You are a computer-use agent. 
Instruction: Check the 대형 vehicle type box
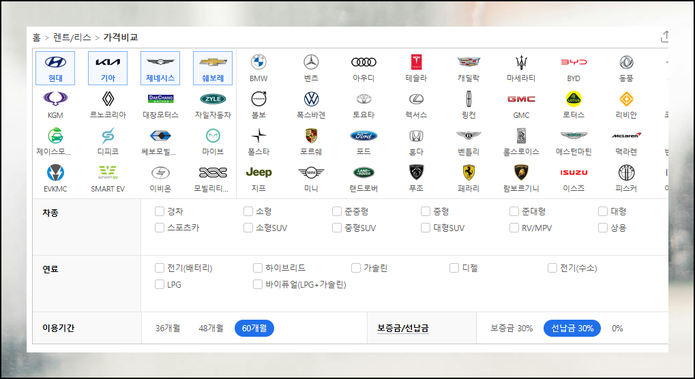pos(603,211)
